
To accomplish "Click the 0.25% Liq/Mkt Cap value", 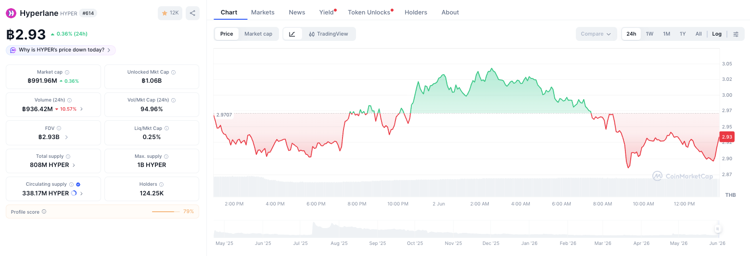I will [x=152, y=137].
